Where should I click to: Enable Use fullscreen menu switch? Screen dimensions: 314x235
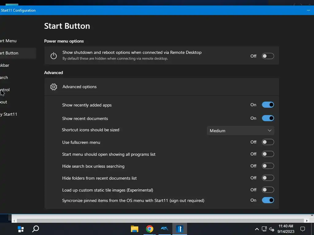click(x=268, y=142)
